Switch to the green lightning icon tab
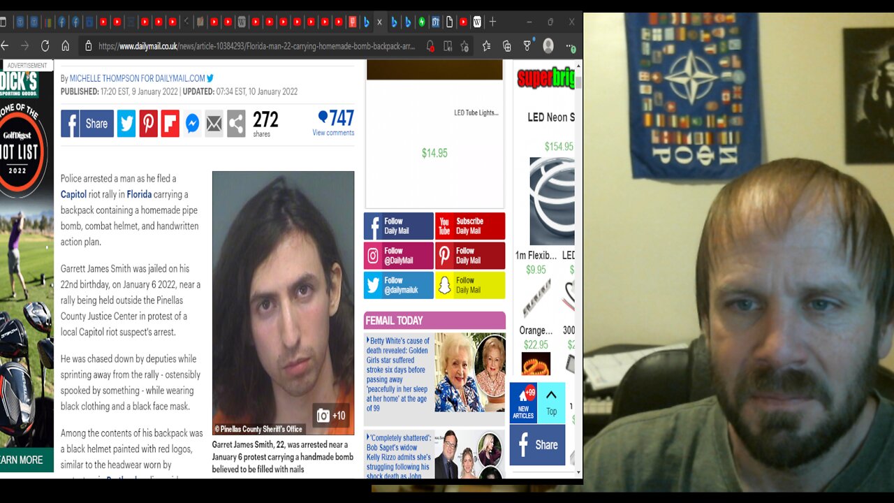894x503 pixels. 422,22
